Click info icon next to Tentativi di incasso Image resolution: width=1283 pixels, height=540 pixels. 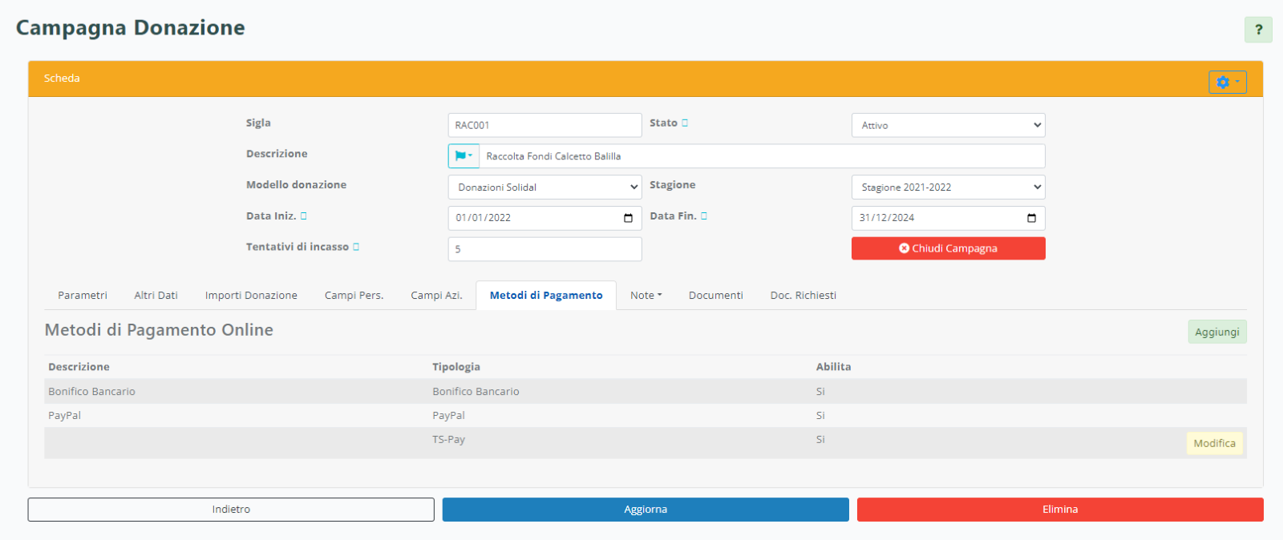[356, 247]
